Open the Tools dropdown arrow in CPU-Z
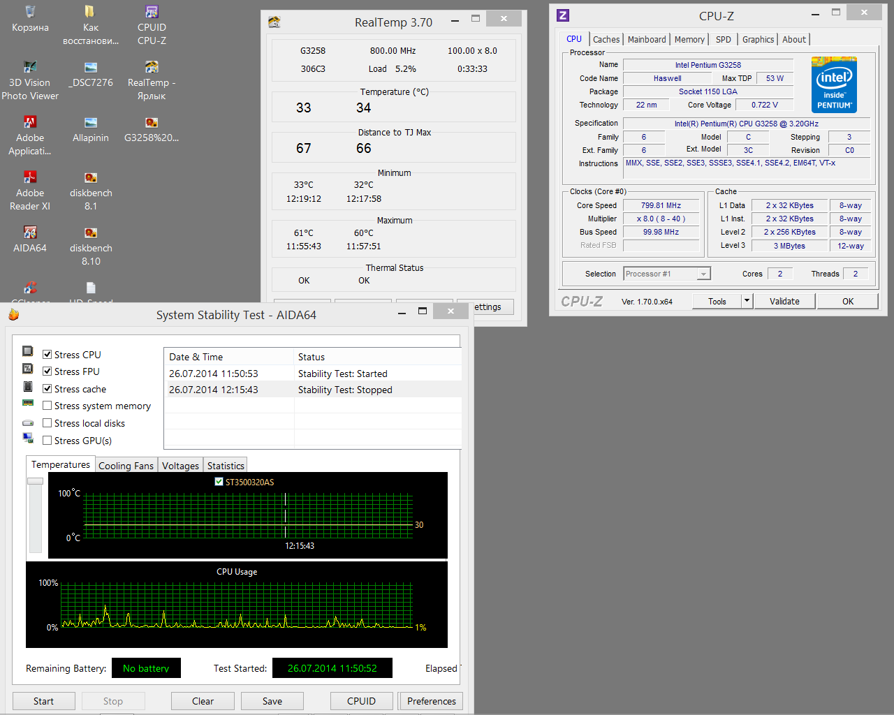894x715 pixels. pyautogui.click(x=747, y=301)
